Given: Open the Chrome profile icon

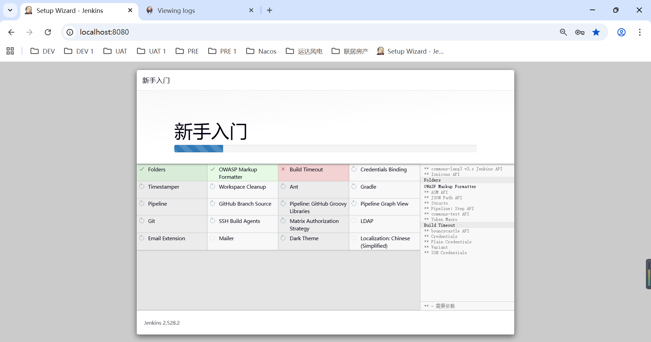Looking at the screenshot, I should 622,32.
